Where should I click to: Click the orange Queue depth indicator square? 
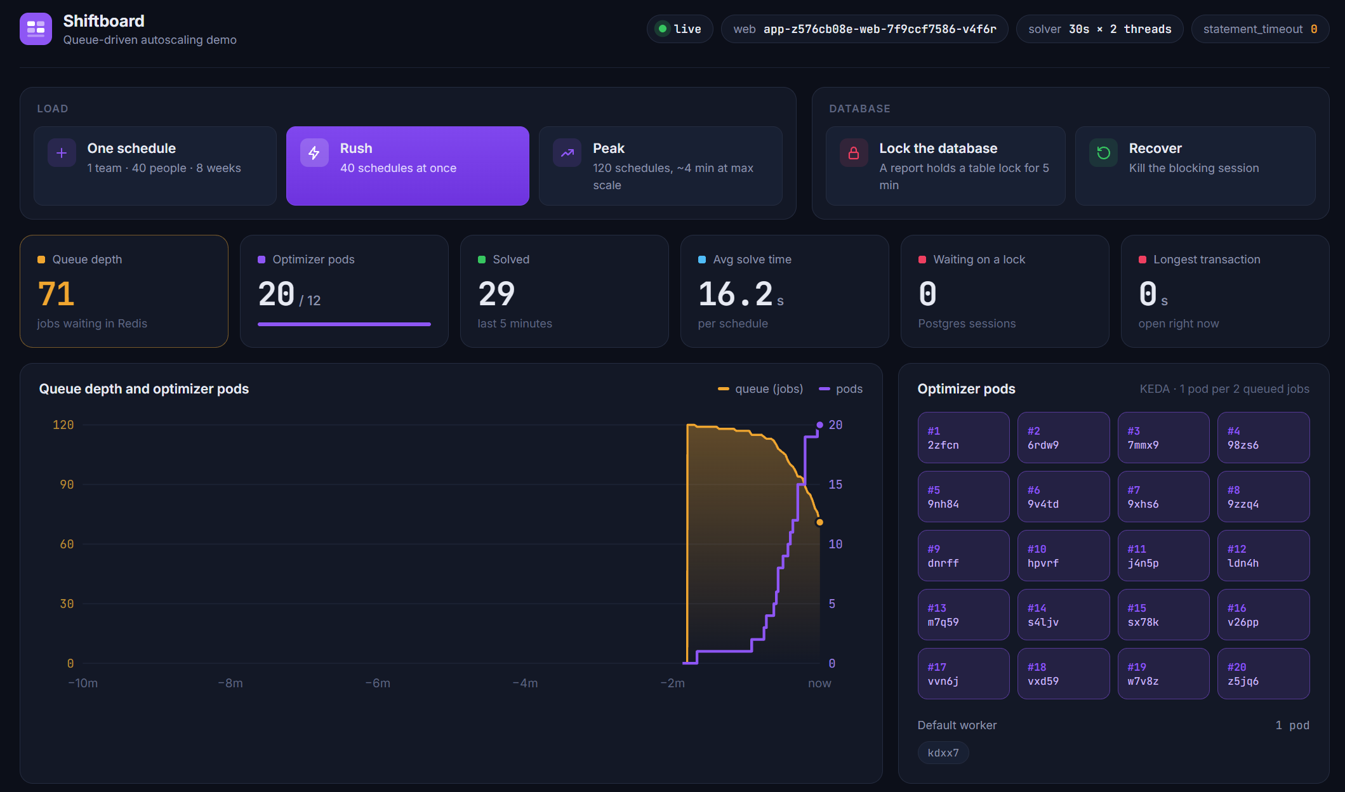point(41,260)
